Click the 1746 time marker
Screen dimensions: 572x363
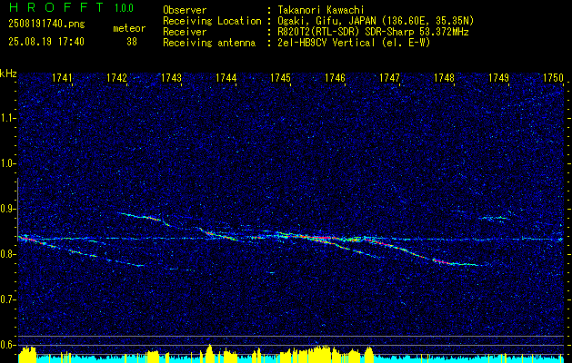(x=335, y=77)
